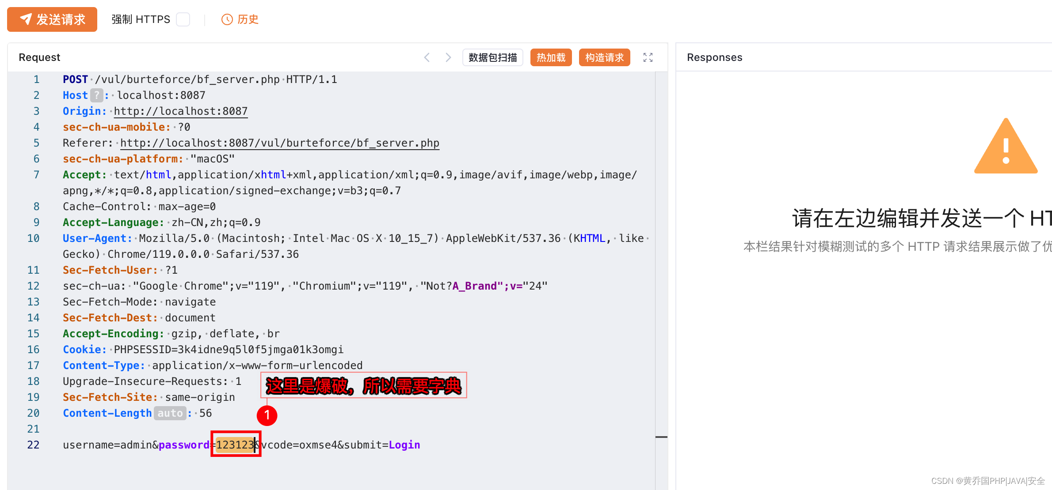The width and height of the screenshot is (1052, 490).
Task: Click the Cookie PHPSESSID value
Action: [x=229, y=350]
